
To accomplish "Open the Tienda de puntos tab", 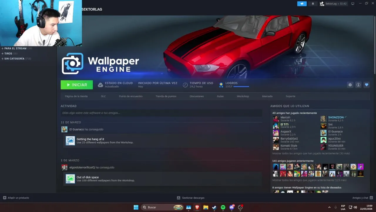I will 166,96.
